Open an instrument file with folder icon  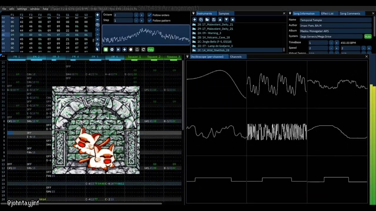(x=207, y=20)
